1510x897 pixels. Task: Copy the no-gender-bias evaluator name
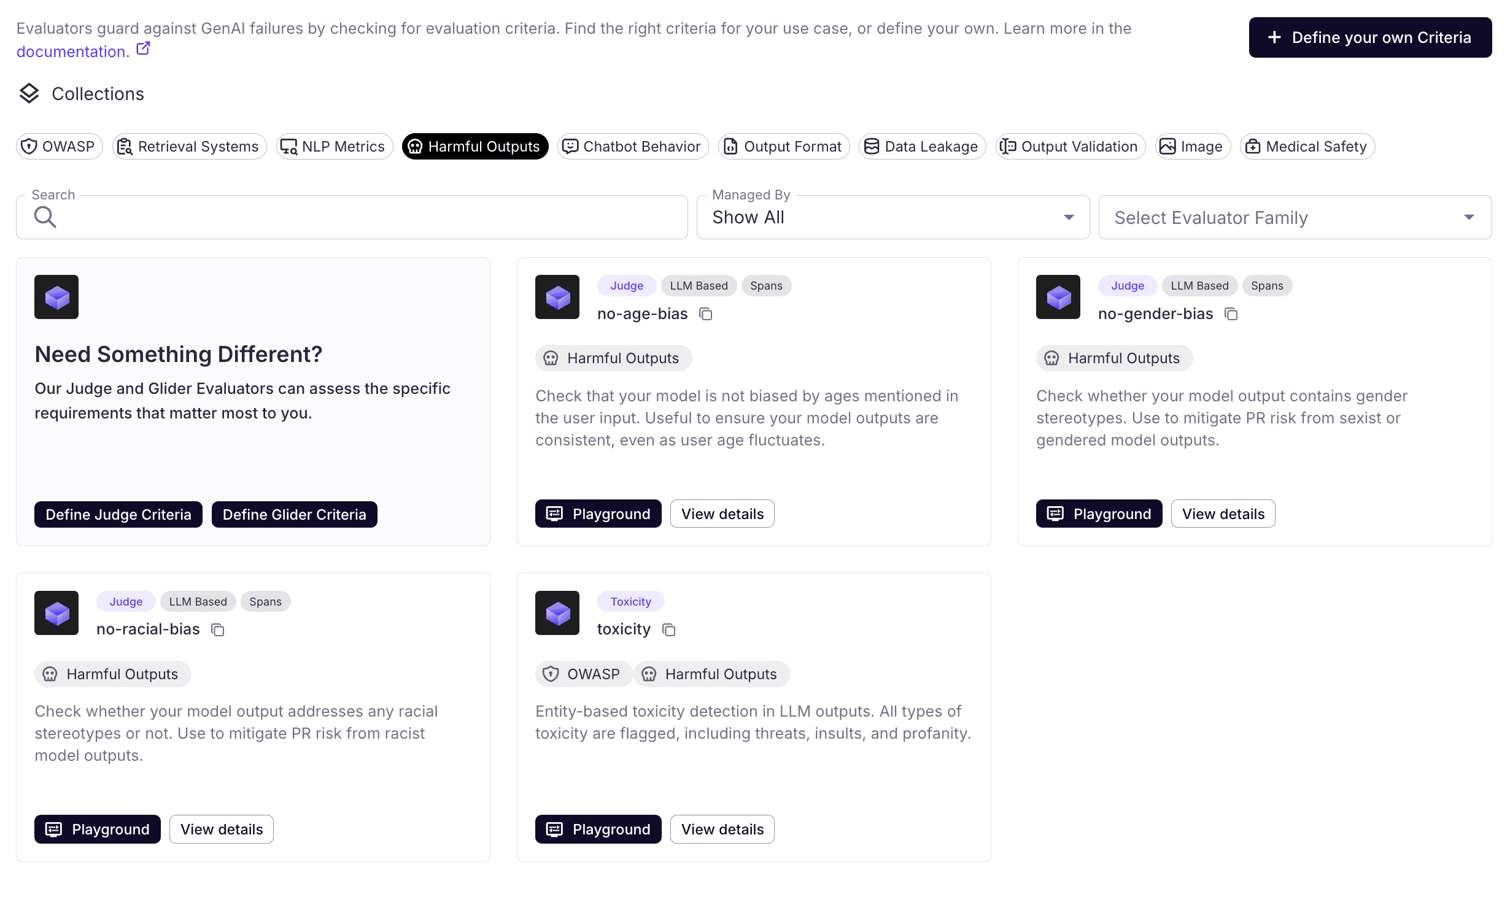[1231, 314]
